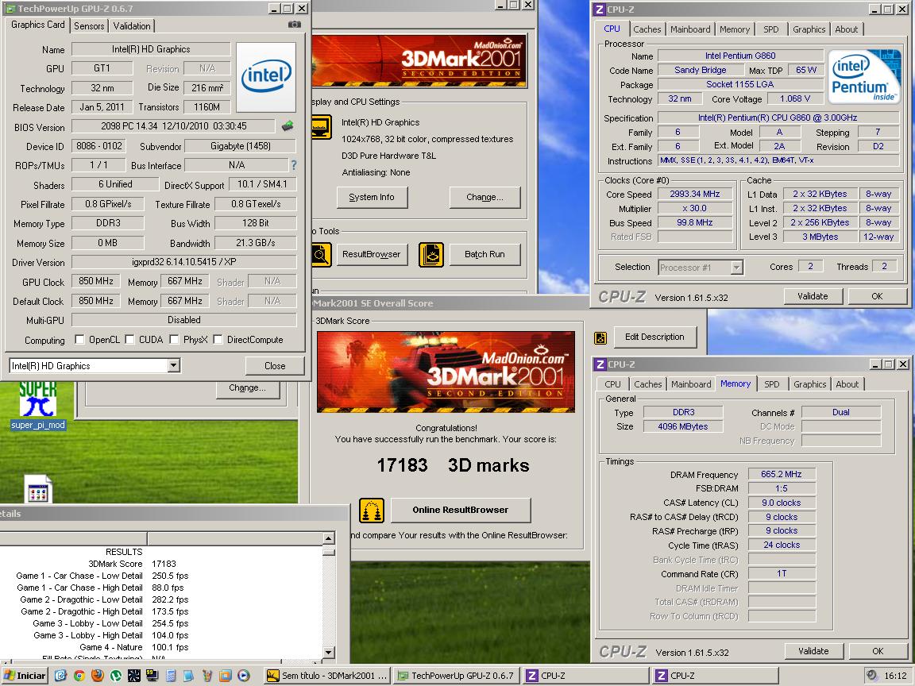The image size is (915, 686).
Task: Click the Online ResultBrowser yellow icon
Action: 371,511
